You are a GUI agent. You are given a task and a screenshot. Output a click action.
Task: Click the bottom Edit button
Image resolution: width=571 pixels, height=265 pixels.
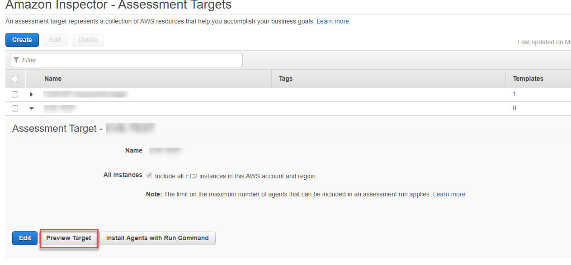24,238
